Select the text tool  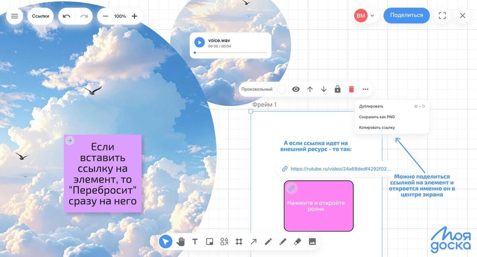point(195,241)
